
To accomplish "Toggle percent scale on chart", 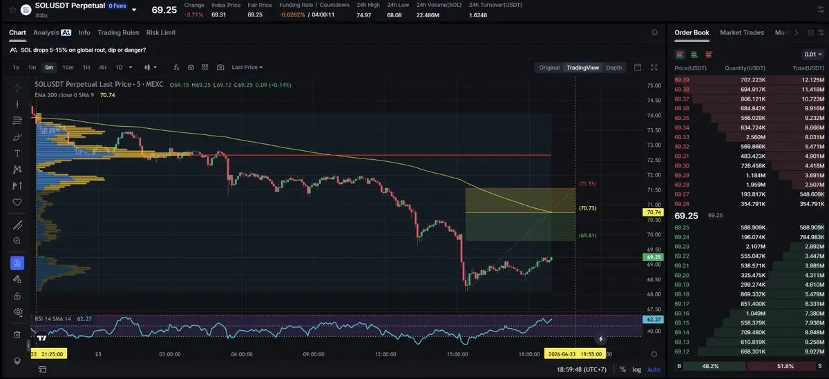I will coord(622,369).
